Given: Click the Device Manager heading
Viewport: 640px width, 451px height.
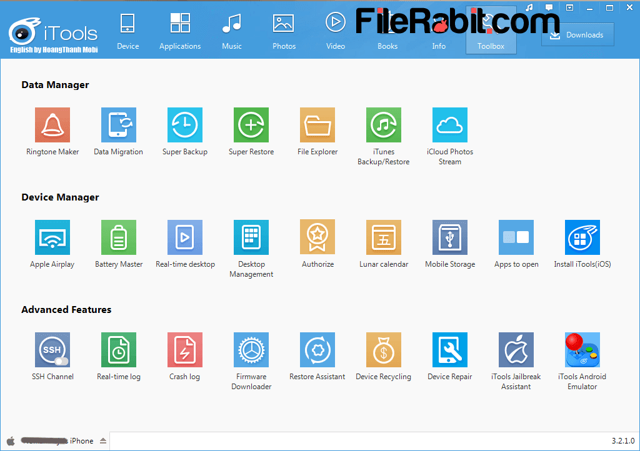Looking at the screenshot, I should pyautogui.click(x=60, y=197).
